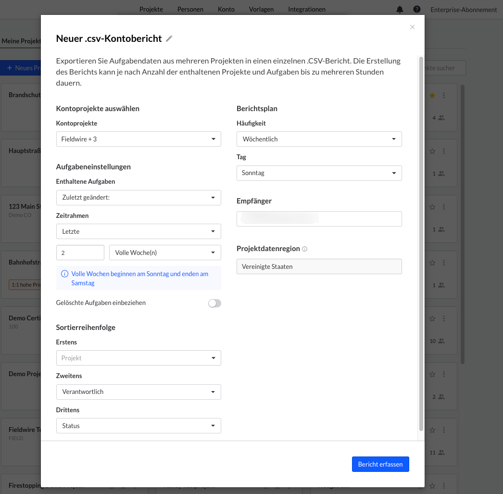The width and height of the screenshot is (503, 494).
Task: Click the info icon beside Projektdatenregion
Action: coord(305,249)
